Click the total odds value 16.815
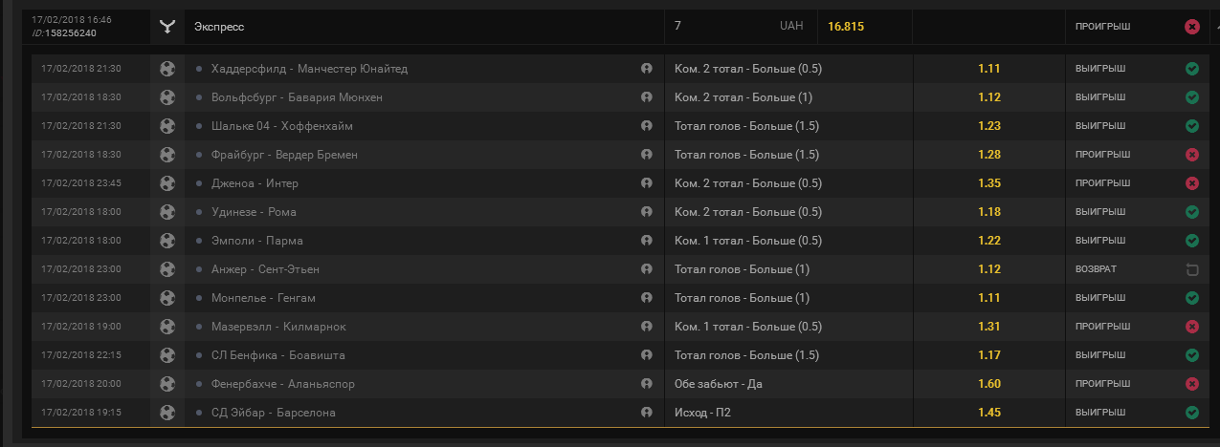1220x447 pixels. pyautogui.click(x=846, y=27)
